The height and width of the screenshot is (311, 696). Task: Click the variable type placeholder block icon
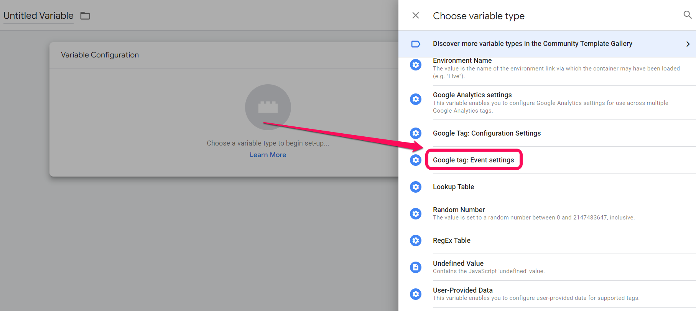pos(268,107)
